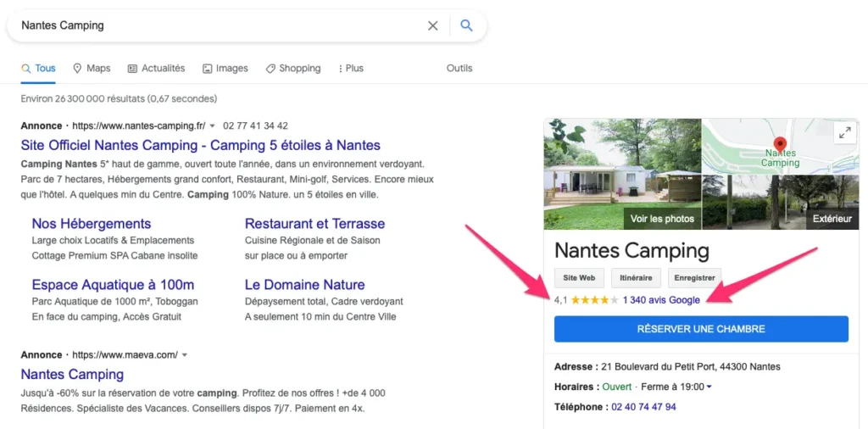Screen dimensions: 868x429
Task: Open the Nos Hébergements sitelink
Action: (x=92, y=224)
